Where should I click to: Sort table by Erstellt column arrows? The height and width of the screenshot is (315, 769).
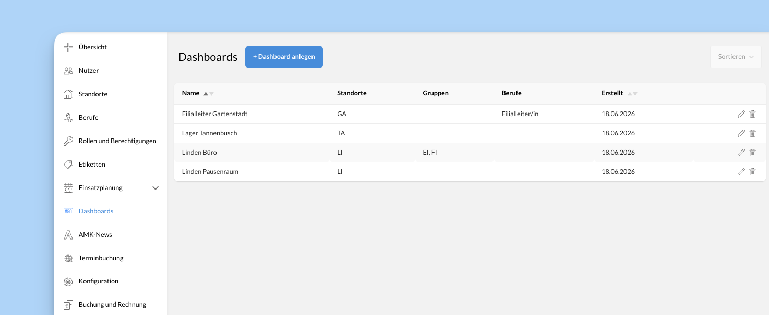point(632,94)
